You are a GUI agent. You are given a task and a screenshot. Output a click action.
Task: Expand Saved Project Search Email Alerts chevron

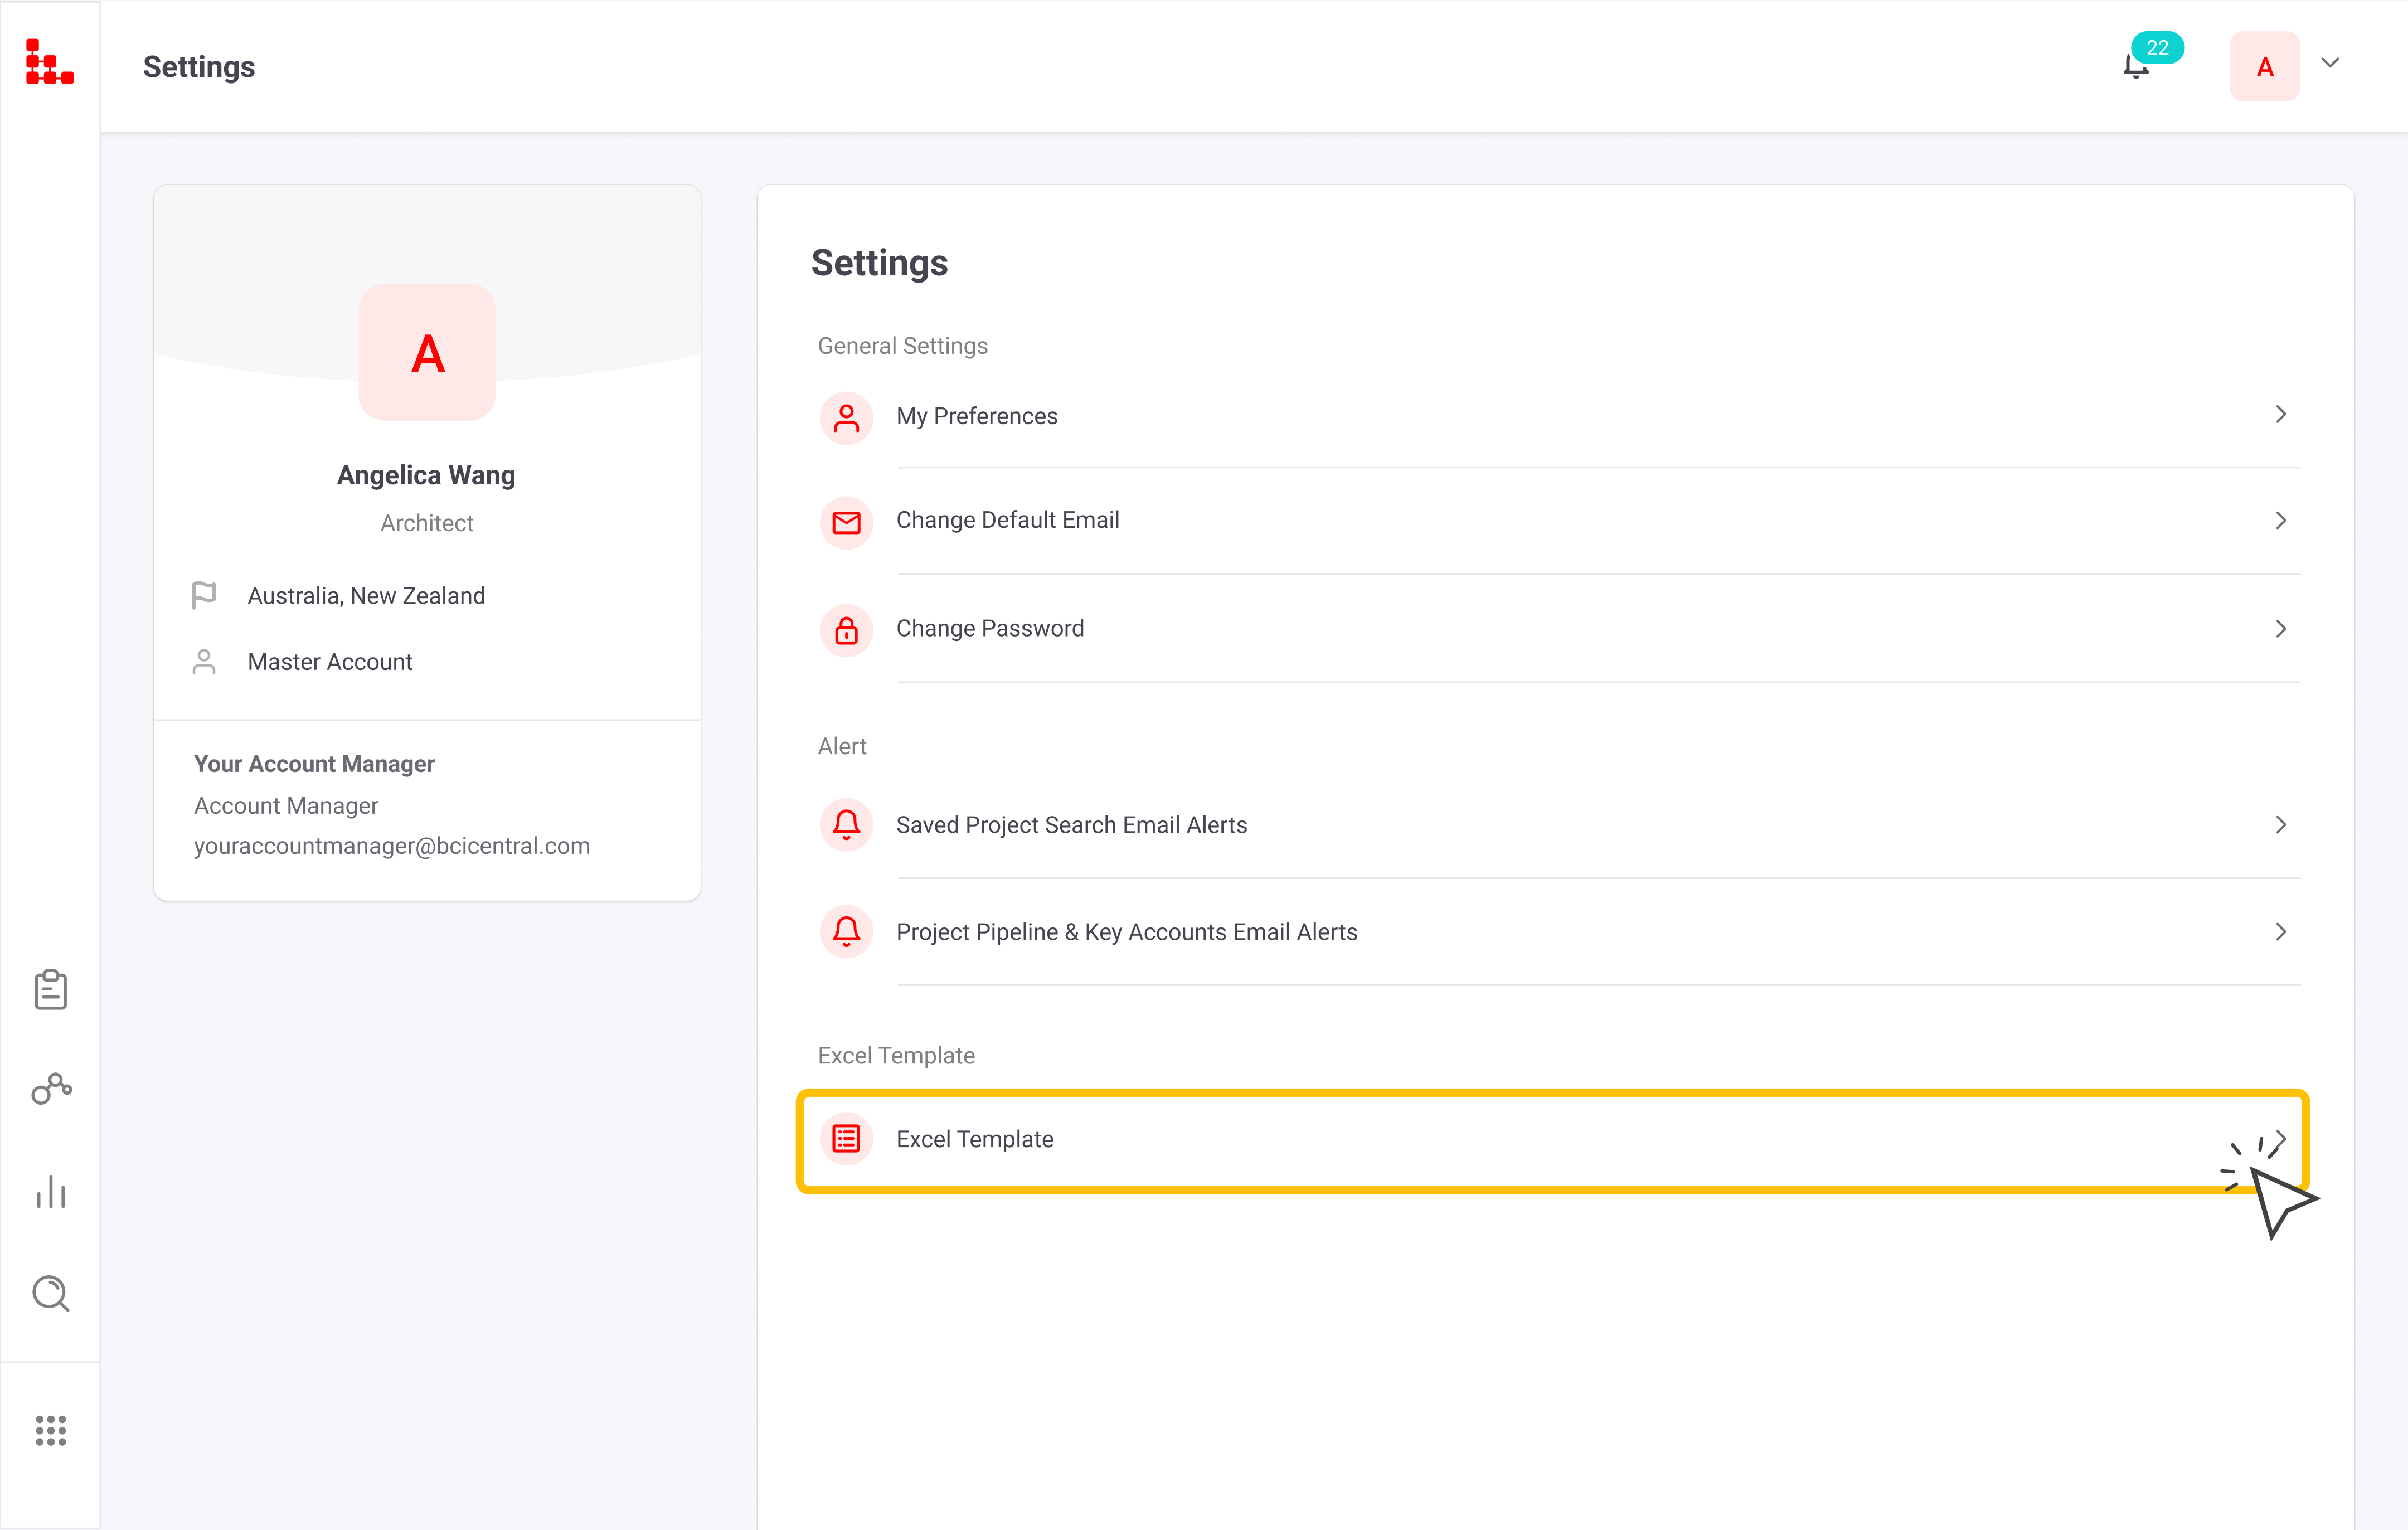tap(2281, 825)
